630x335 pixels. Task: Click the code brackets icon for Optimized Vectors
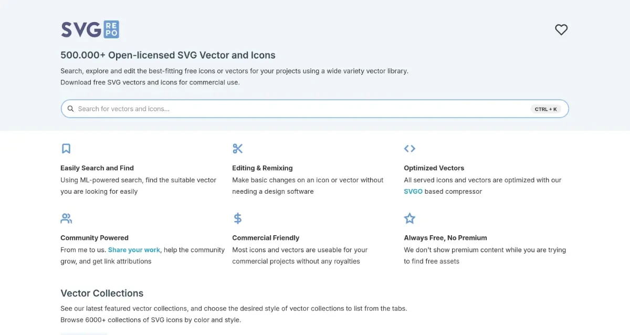[x=409, y=149]
